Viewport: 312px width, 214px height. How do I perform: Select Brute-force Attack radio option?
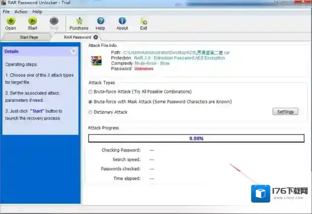(x=90, y=92)
